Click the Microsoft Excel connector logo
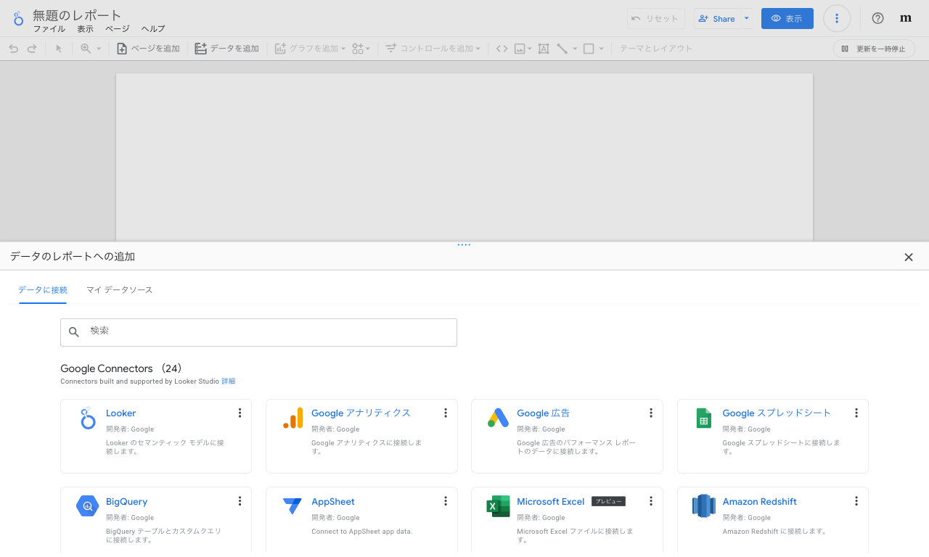 [499, 506]
